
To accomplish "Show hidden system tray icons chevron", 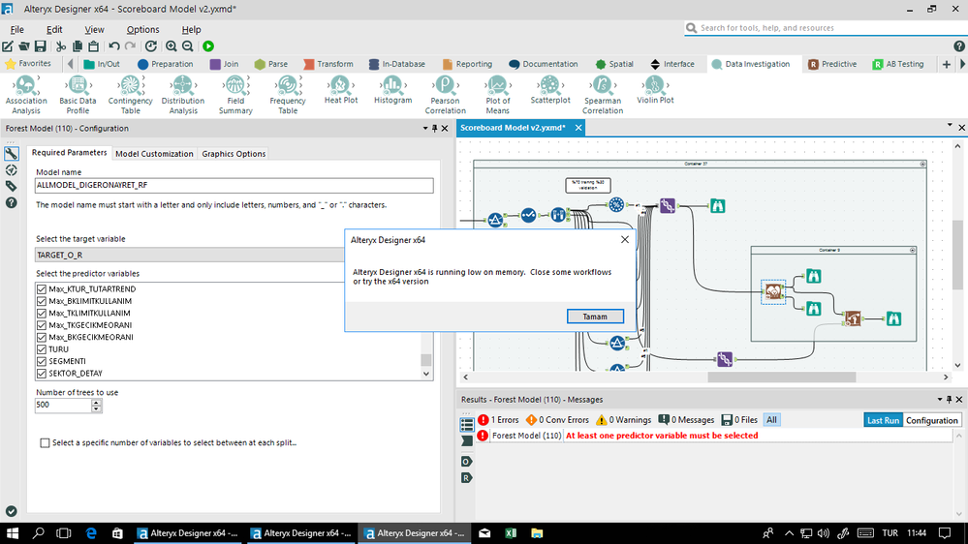I will coord(789,533).
